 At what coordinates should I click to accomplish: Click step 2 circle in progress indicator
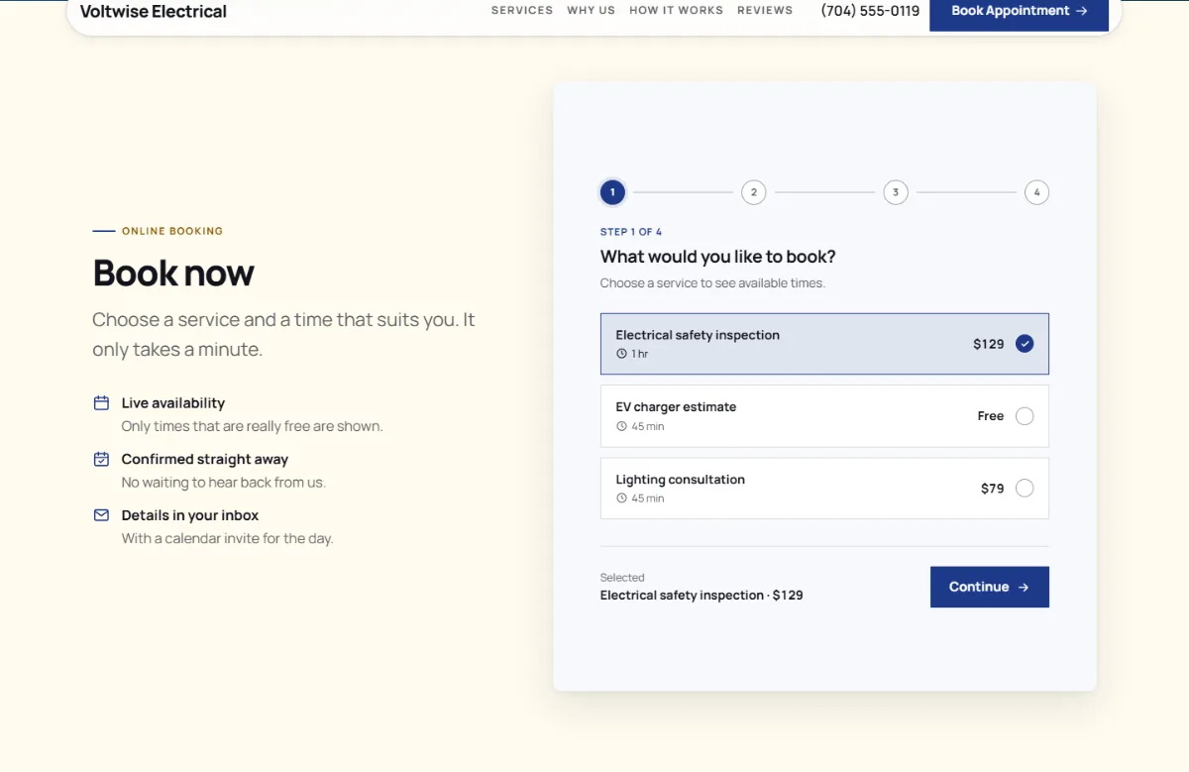pyautogui.click(x=754, y=192)
